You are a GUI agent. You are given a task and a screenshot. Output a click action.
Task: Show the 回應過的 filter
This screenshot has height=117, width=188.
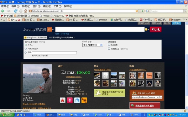[176, 23]
